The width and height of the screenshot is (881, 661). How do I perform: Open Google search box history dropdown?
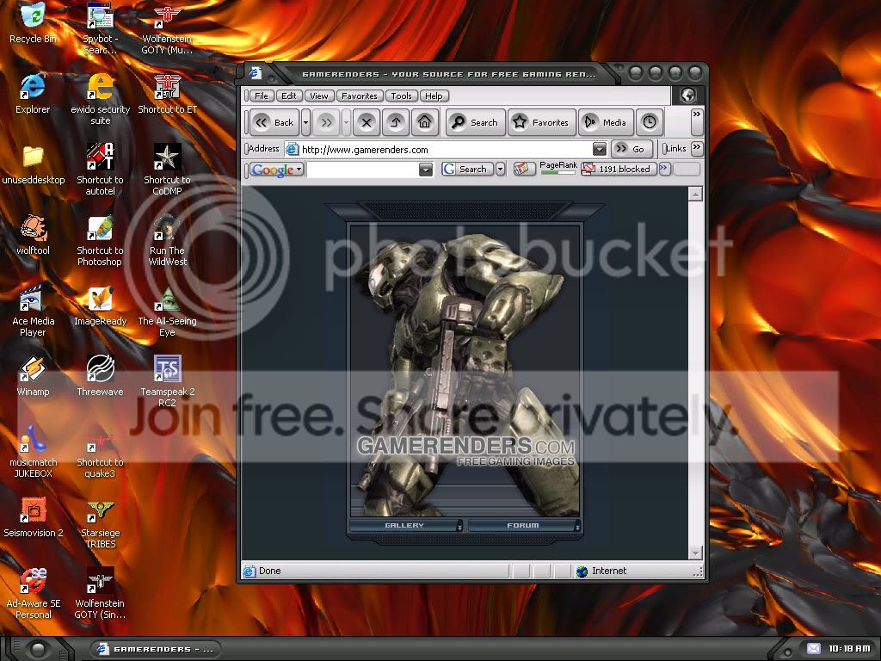click(426, 170)
